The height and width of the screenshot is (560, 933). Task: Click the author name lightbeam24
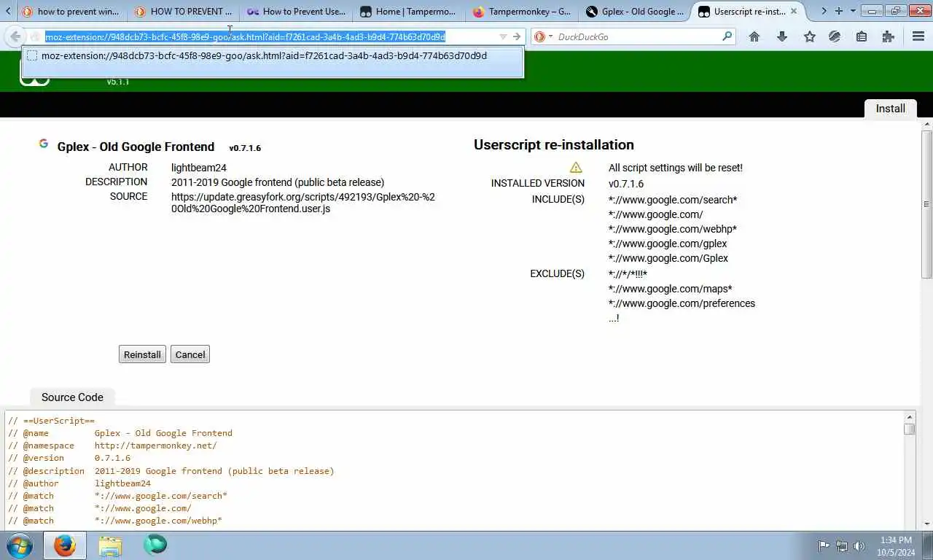pos(199,168)
